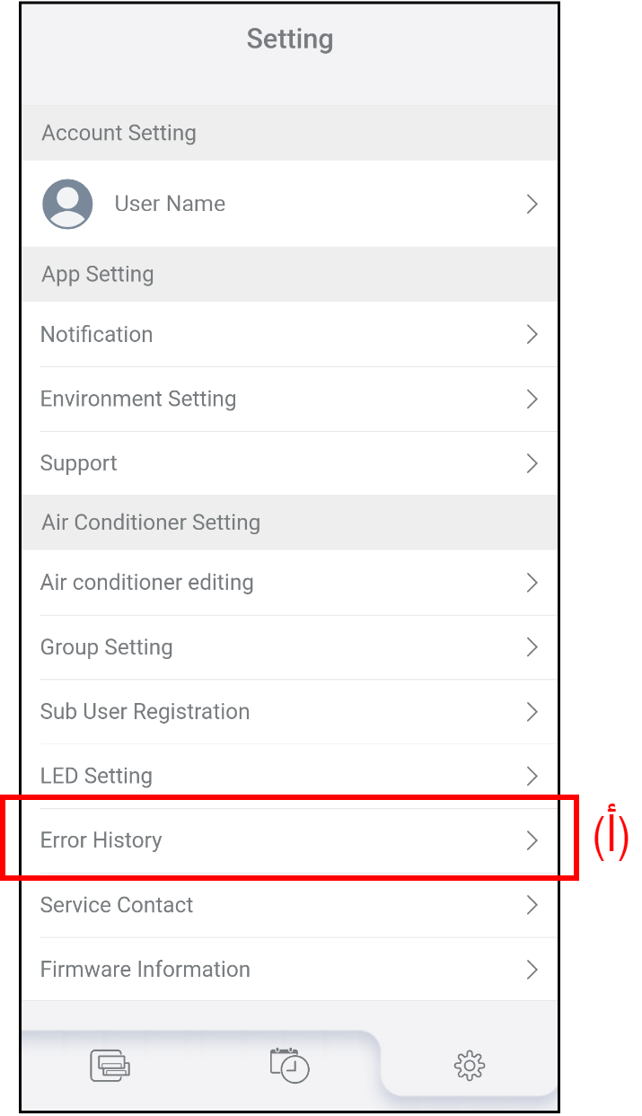
Task: Tap the user avatar icon
Action: [x=67, y=204]
